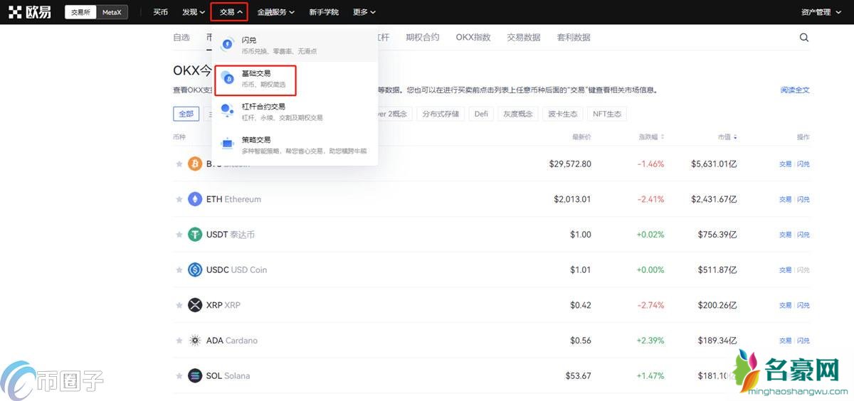
Task: Select the 全部 filter button
Action: (186, 114)
